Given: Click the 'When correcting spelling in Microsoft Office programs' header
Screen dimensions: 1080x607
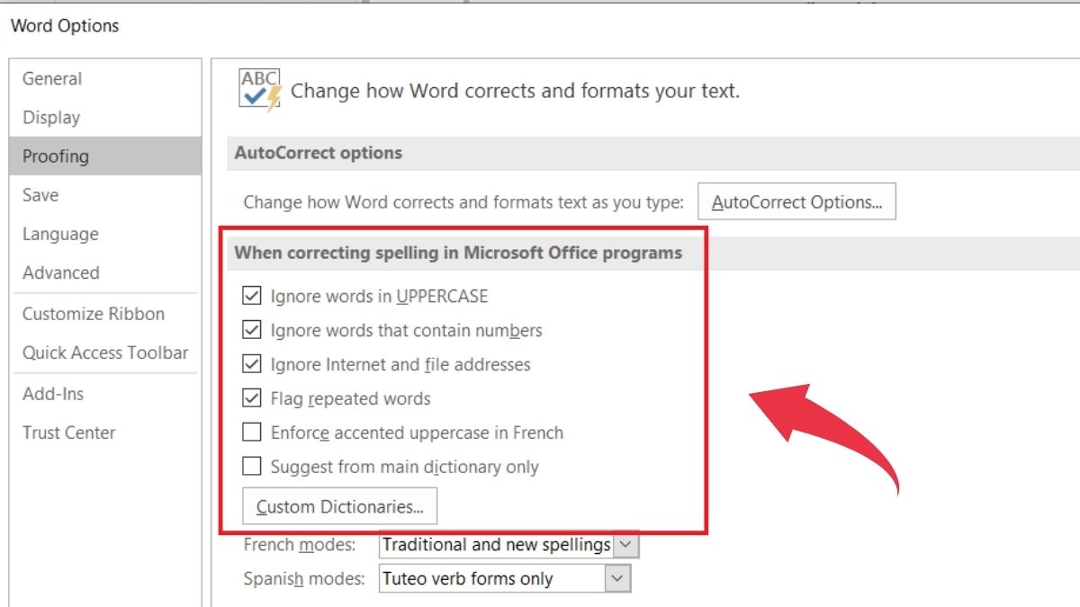Looking at the screenshot, I should point(458,253).
